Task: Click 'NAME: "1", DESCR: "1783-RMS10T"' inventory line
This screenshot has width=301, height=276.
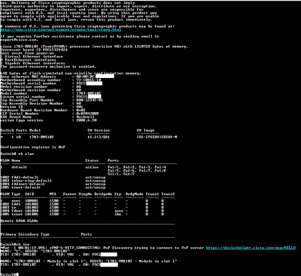Action: pos(35,251)
